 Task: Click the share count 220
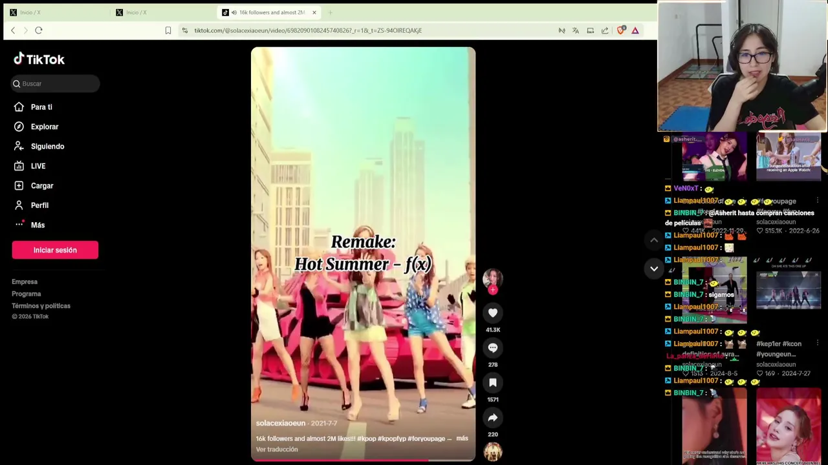pyautogui.click(x=493, y=435)
